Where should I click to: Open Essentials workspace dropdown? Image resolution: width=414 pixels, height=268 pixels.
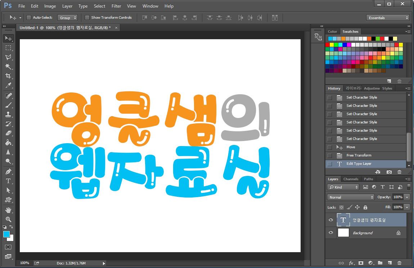click(388, 18)
